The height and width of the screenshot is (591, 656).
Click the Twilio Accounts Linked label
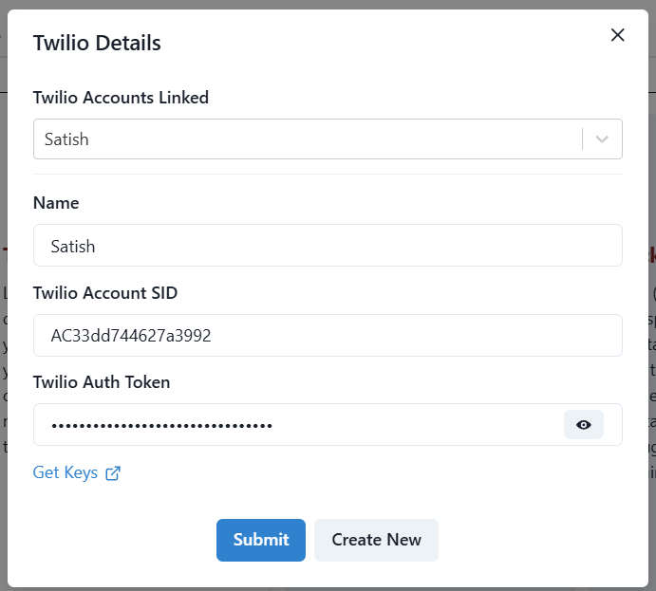pyautogui.click(x=121, y=98)
